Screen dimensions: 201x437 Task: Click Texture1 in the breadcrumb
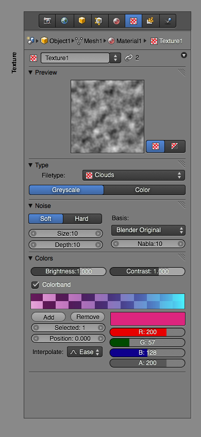(171, 41)
